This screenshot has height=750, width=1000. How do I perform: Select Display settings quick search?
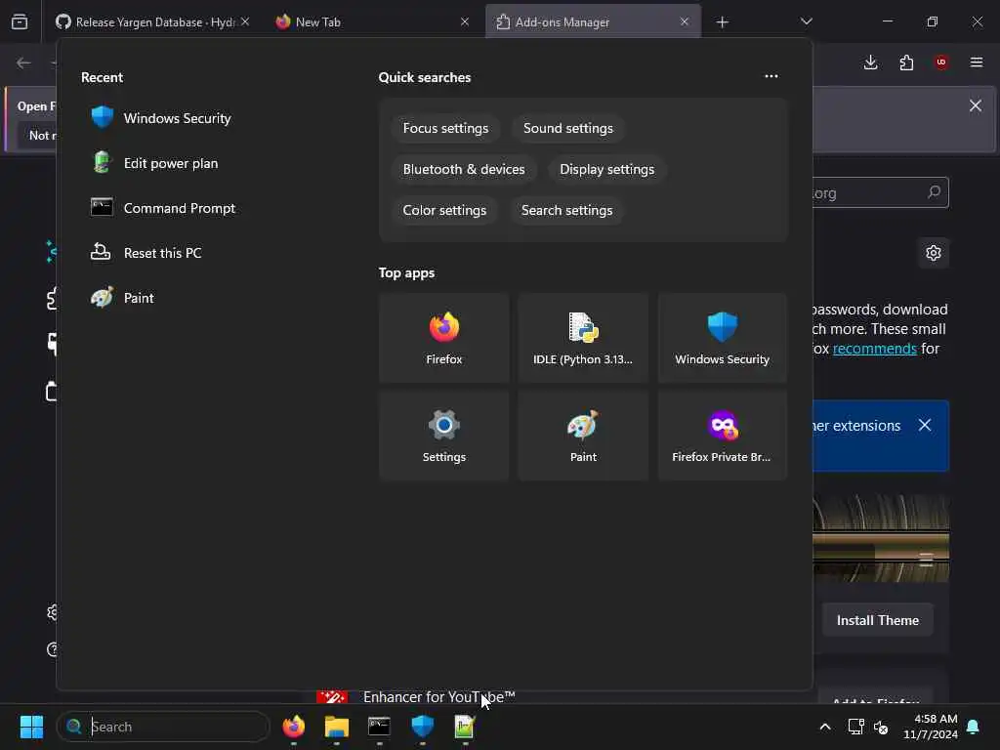pos(606,169)
